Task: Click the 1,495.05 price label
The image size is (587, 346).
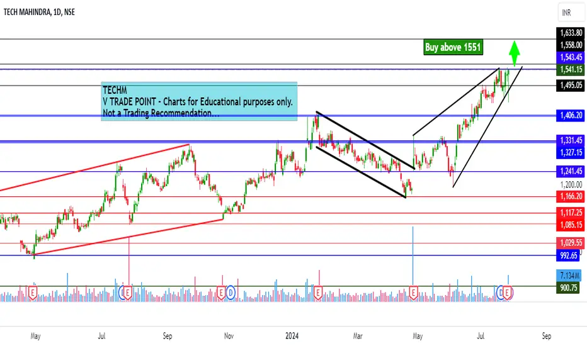Action: [571, 86]
